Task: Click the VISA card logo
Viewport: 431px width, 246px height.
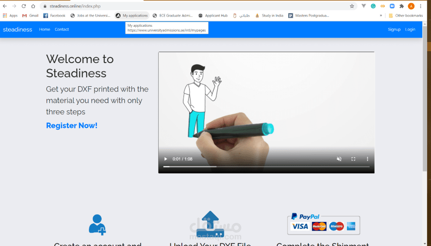Action: pos(300,226)
